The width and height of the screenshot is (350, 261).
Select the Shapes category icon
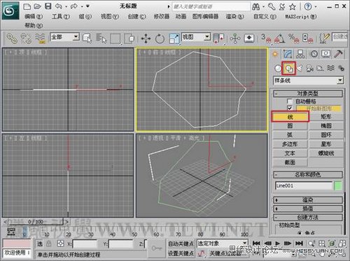click(289, 68)
